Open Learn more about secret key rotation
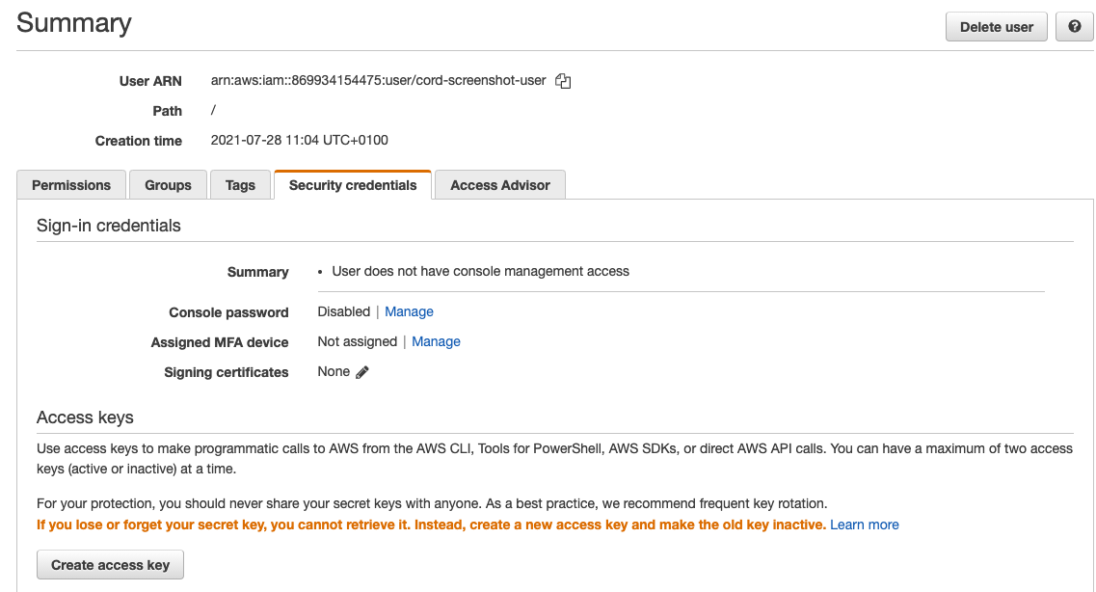1096x592 pixels. [x=864, y=525]
